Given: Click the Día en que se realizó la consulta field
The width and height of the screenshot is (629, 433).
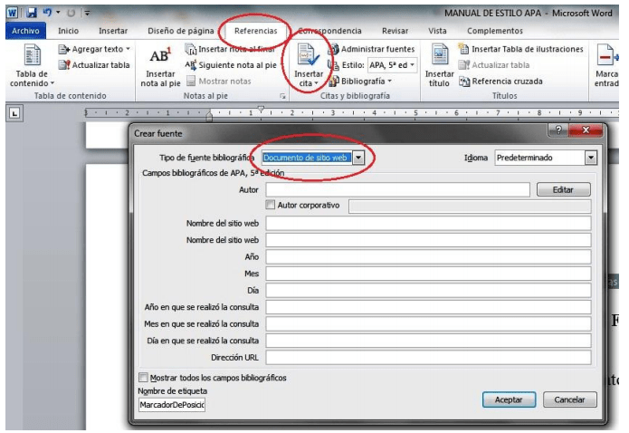Looking at the screenshot, I should click(428, 341).
